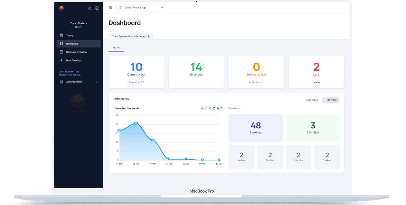Click View under the Late counter
Screen dimensions: 406x205
coord(316,82)
